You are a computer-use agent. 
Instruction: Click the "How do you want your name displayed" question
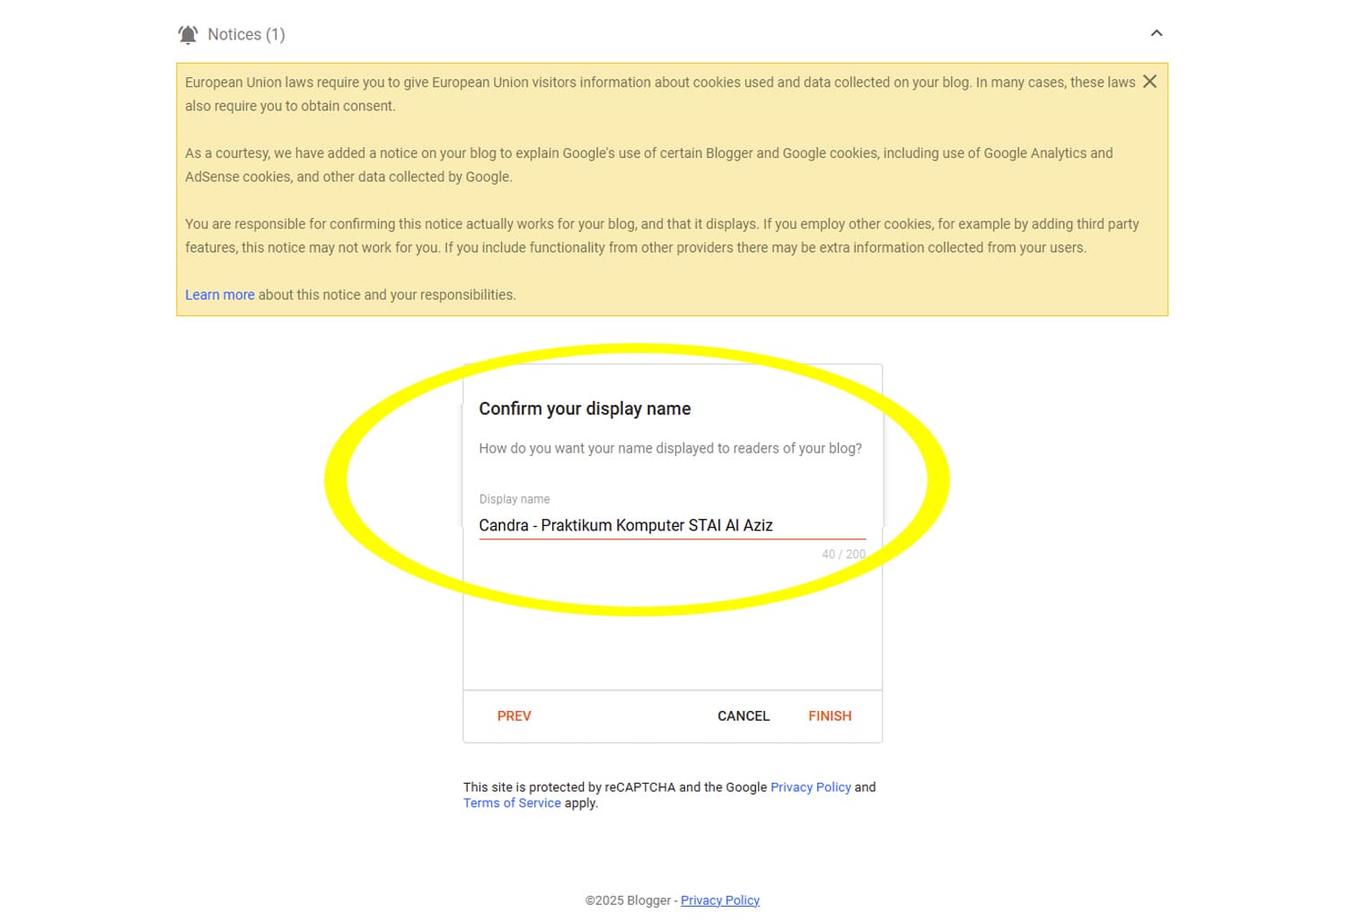pos(670,448)
